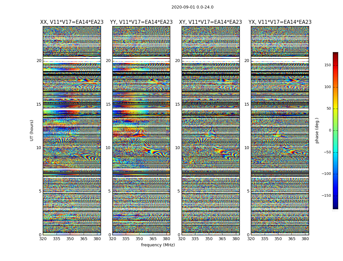The height and width of the screenshot is (261, 343).
Task: Click the XX, V11*V17=EA14*EA23 panel title
Action: pyautogui.click(x=72, y=22)
